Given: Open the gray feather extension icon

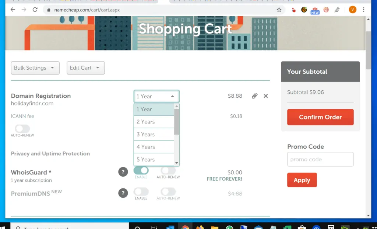Looking at the screenshot, I should [337, 10].
